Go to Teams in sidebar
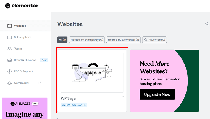The width and height of the screenshot is (210, 119). [25, 48]
